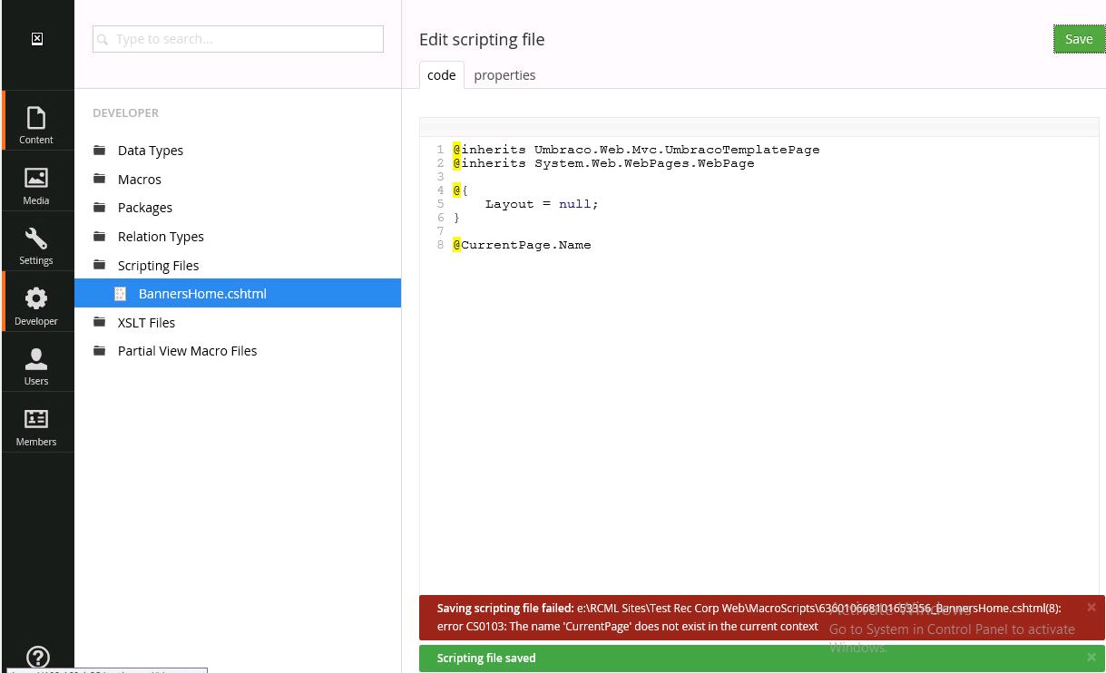This screenshot has height=673, width=1106.
Task: Open the Media section
Action: click(37, 181)
